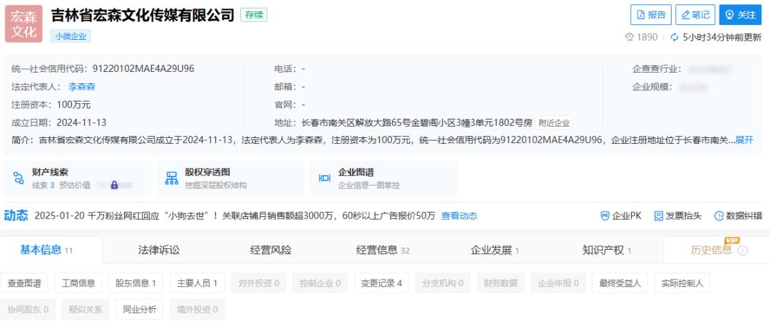Image resolution: width=770 pixels, height=328 pixels.
Task: Click the 关注 follow button
Action: 740,15
